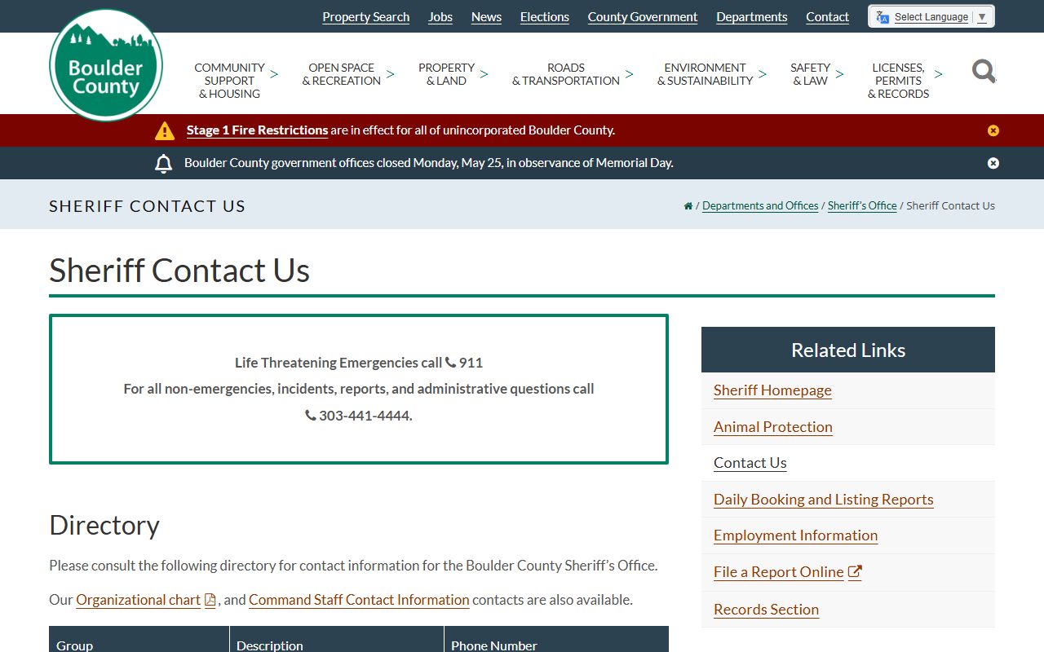Screen dimensions: 1044x652
Task: Open the Select Language dropdown
Action: tap(931, 17)
